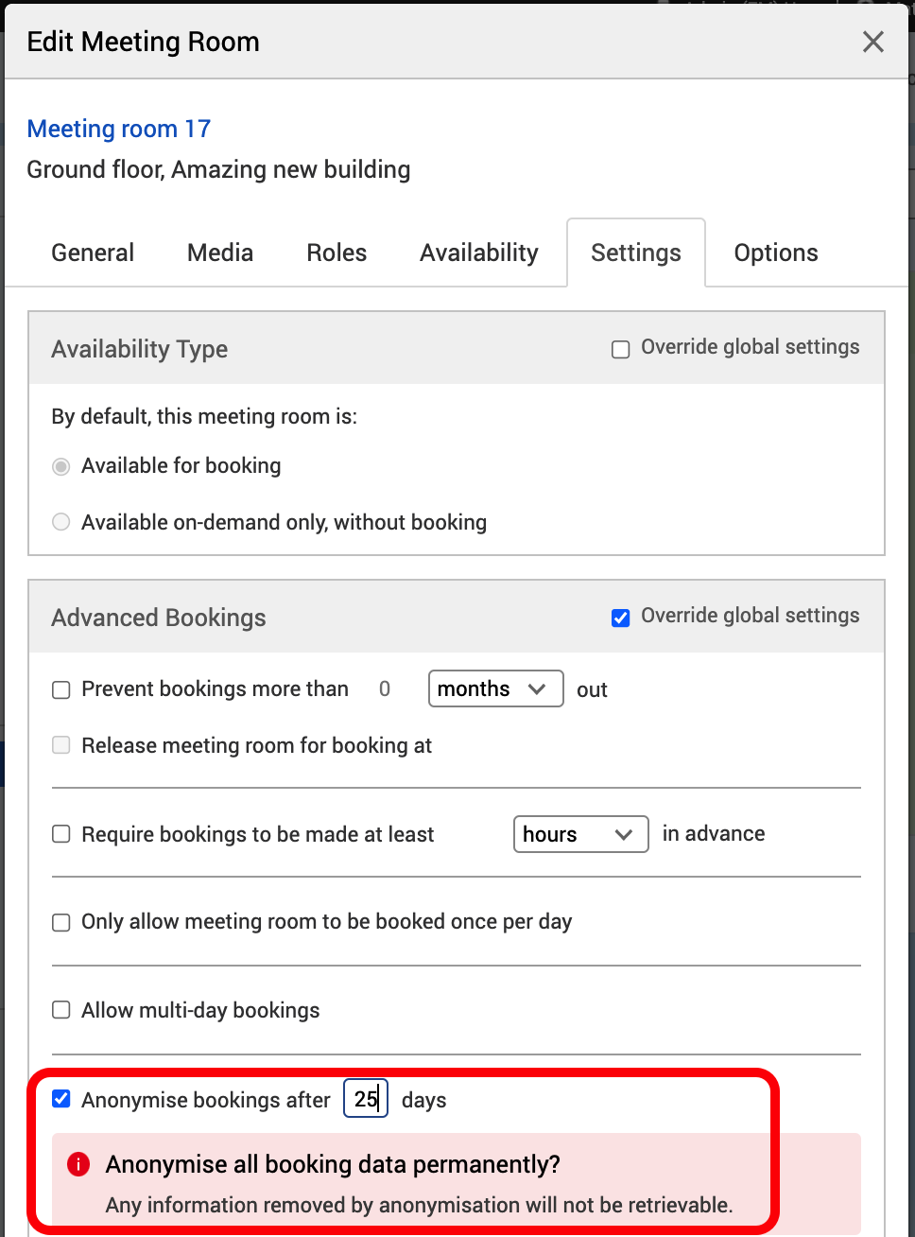Screen dimensions: 915x1237
Task: Enable Override global settings for Availability Type
Action: click(x=621, y=350)
